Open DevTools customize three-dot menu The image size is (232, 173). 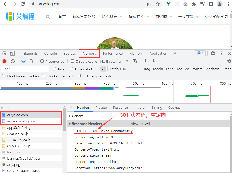coord(221,53)
